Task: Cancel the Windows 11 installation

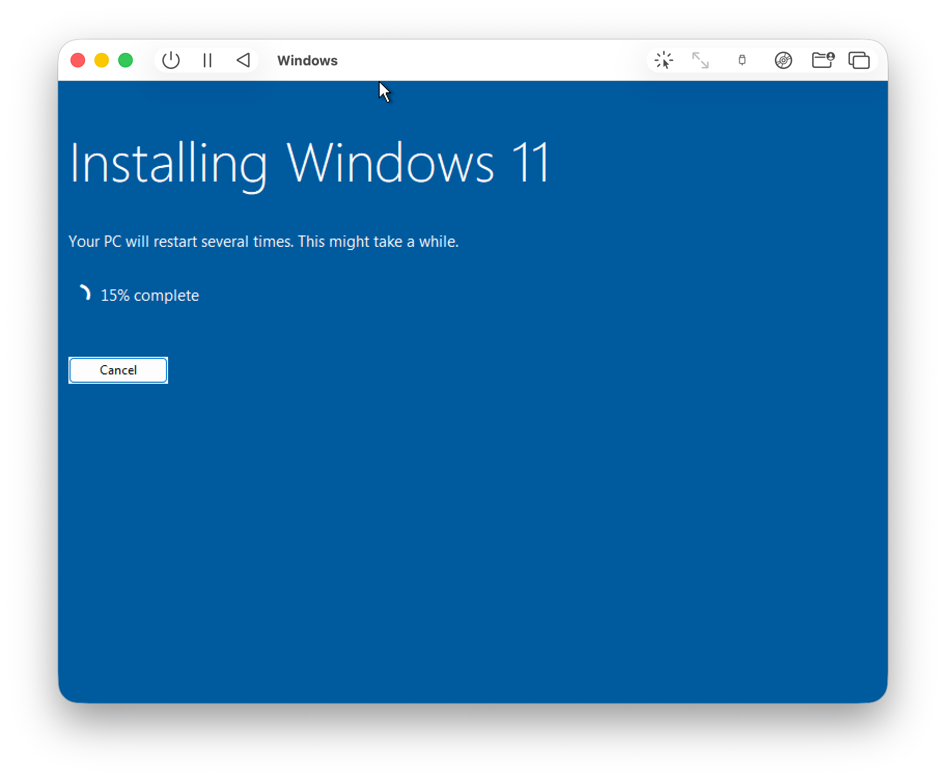Action: pos(118,370)
